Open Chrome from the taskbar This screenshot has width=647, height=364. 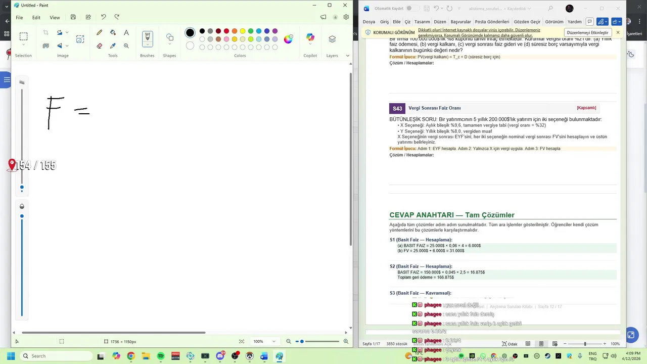(x=131, y=356)
